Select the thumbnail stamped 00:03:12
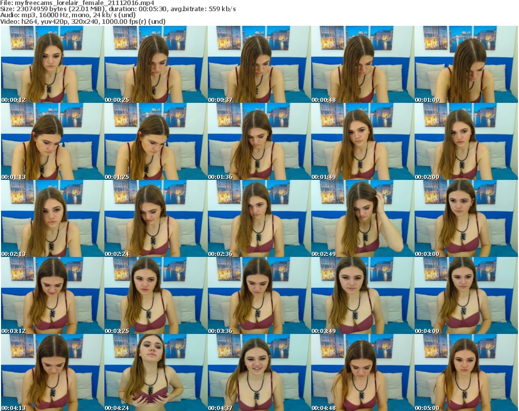519x411 pixels. point(52,295)
